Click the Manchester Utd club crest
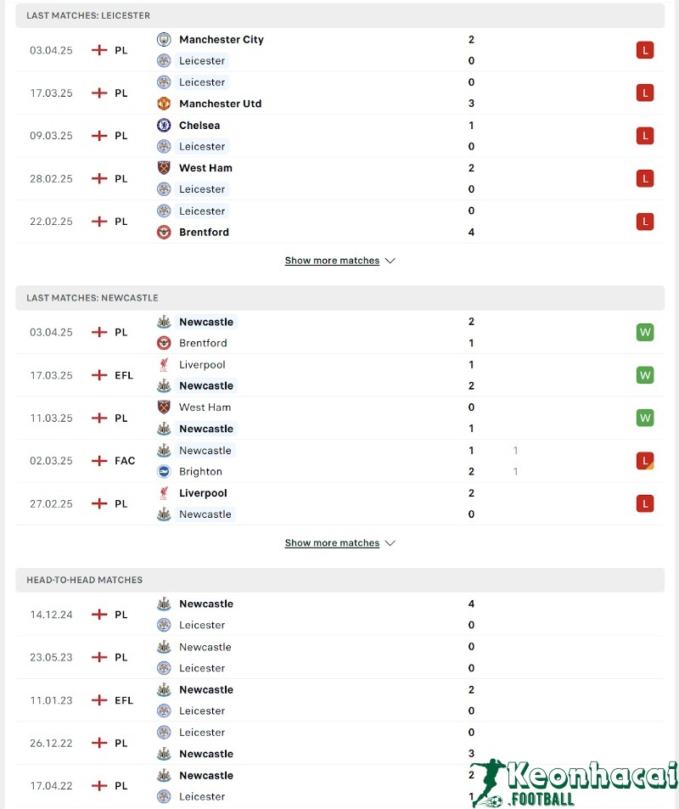 (164, 104)
